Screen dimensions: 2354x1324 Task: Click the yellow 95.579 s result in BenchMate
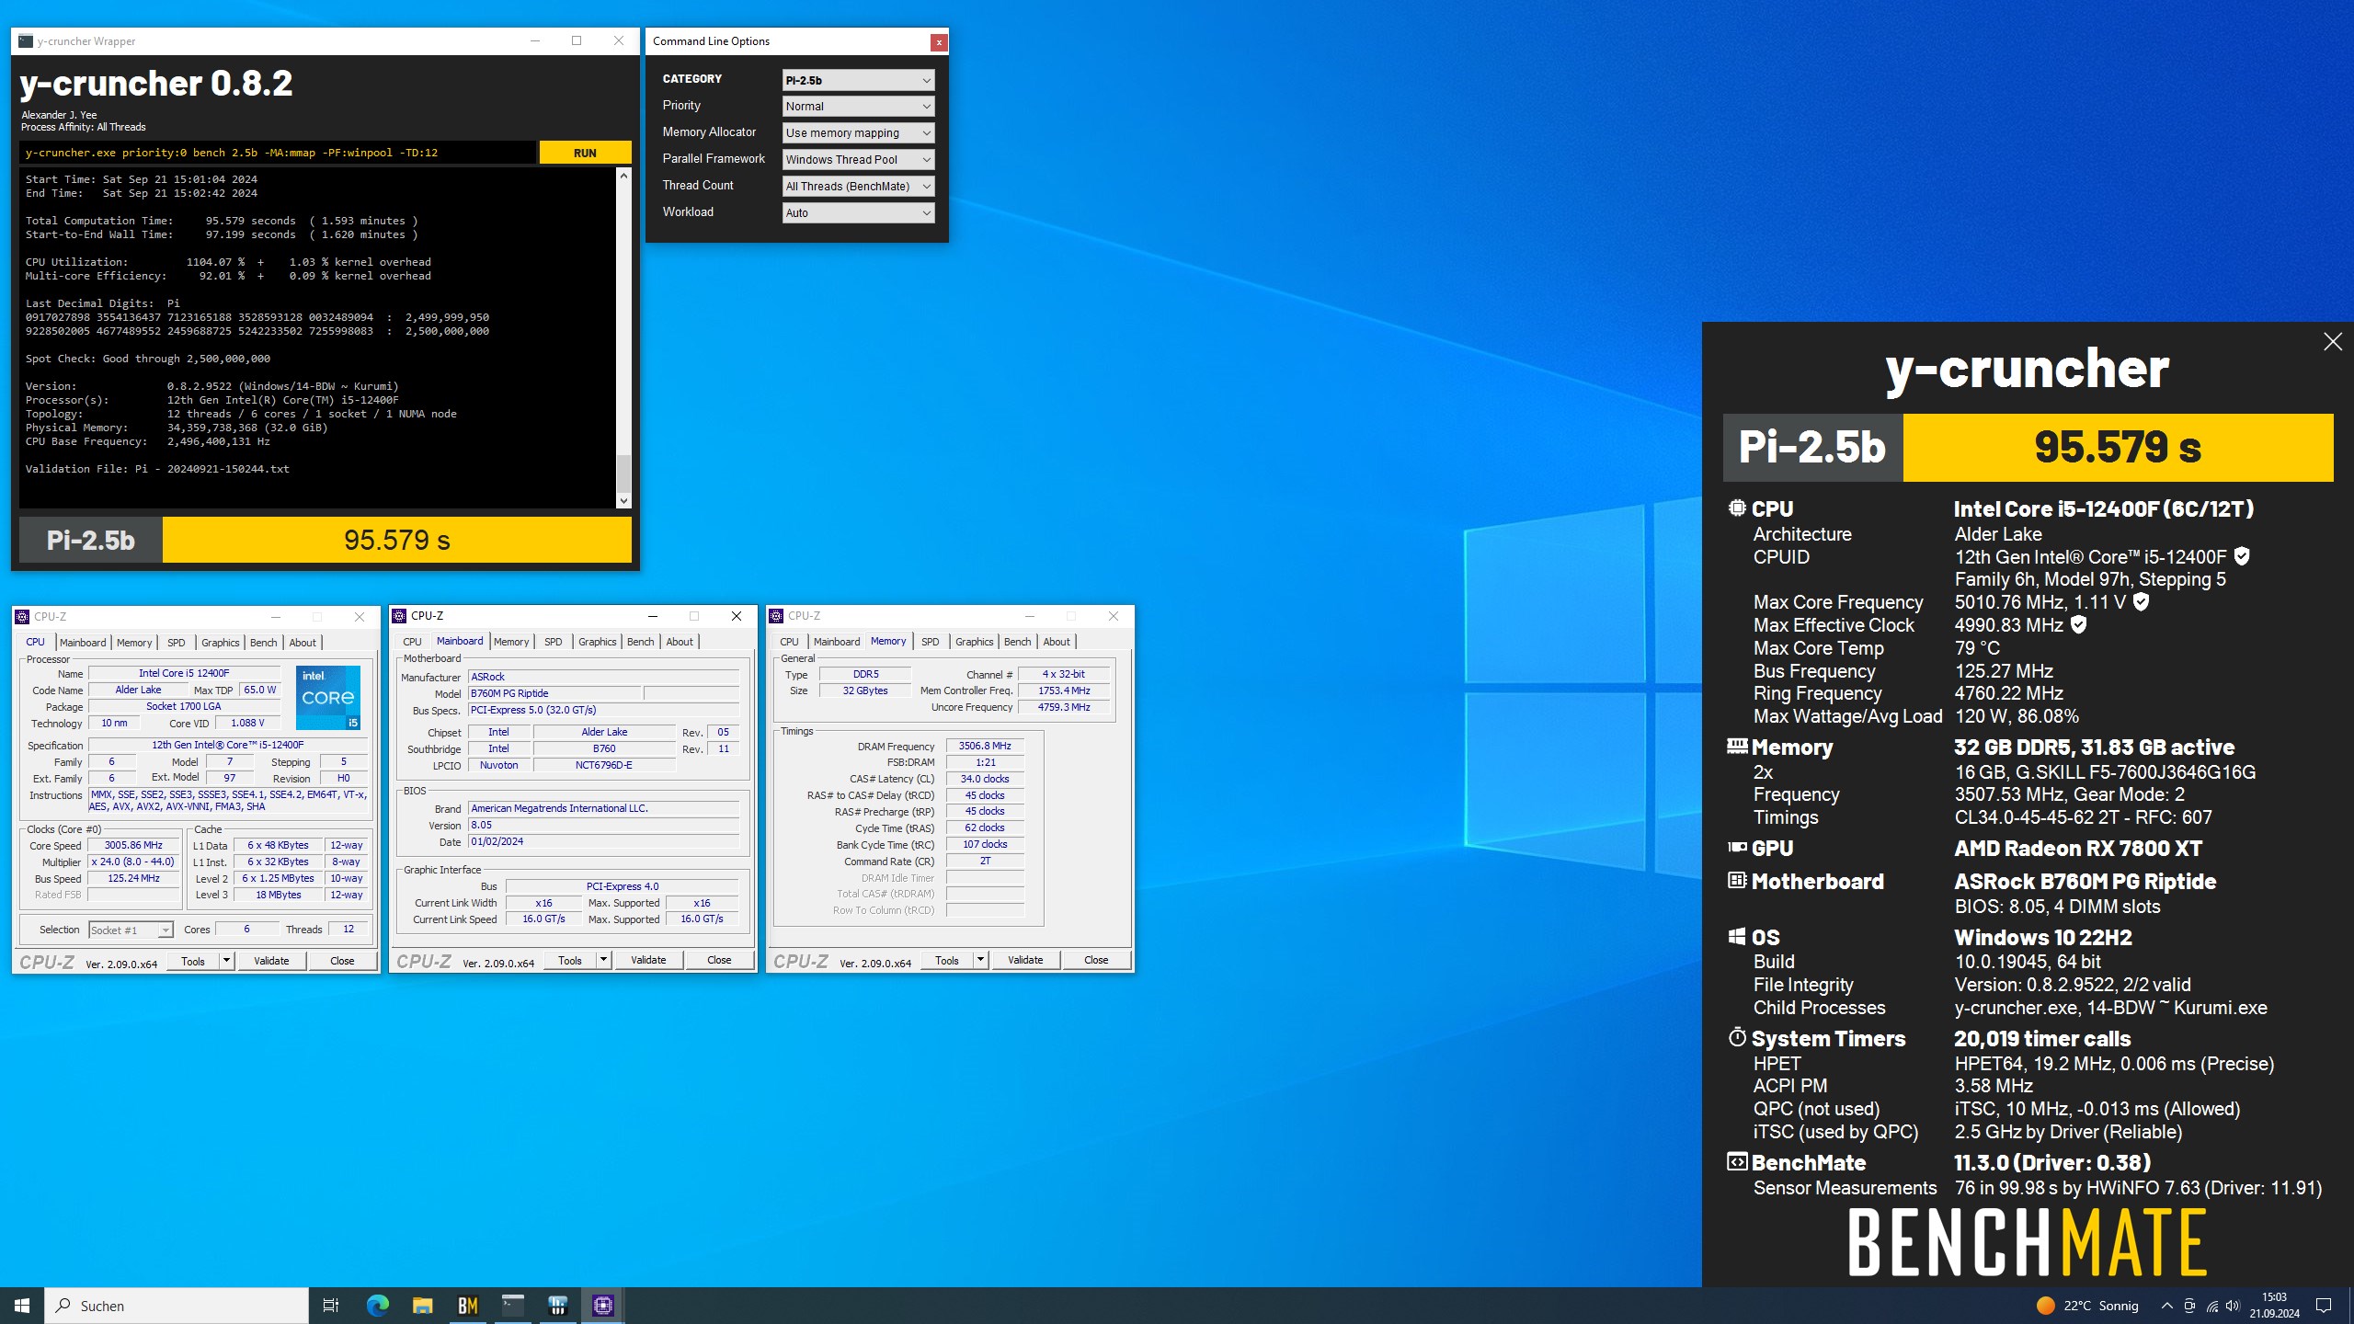[x=2118, y=448]
